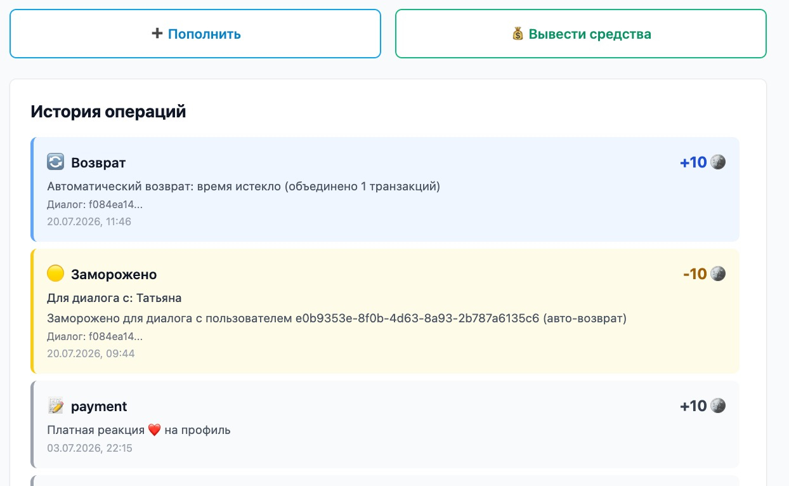Viewport: 789px width, 486px height.
Task: Click the money bag icon on Вывести средства
Action: [x=518, y=34]
